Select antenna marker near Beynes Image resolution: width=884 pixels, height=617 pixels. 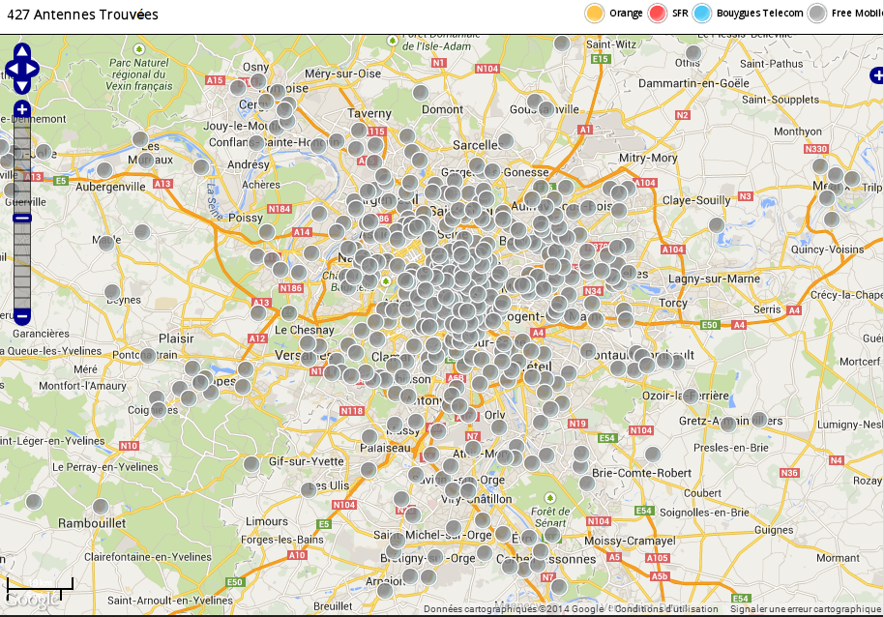pos(112,292)
